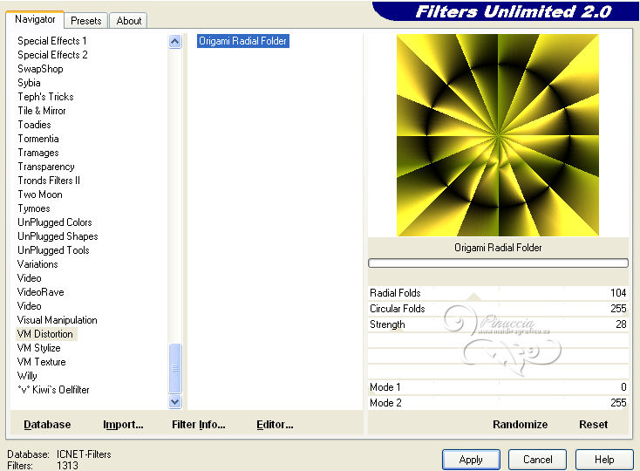The image size is (640, 471).
Task: Select Tymoes category
Action: (34, 208)
